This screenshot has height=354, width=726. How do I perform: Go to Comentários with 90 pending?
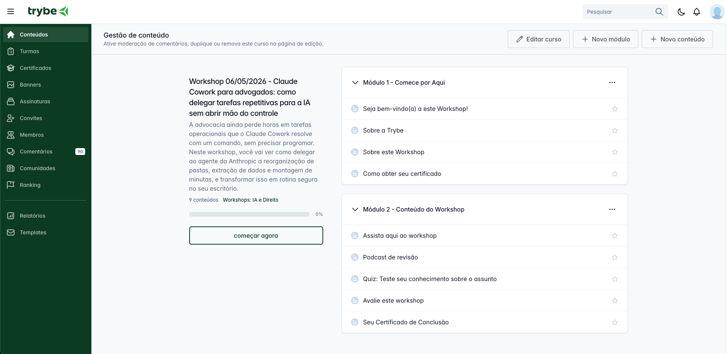pos(37,152)
